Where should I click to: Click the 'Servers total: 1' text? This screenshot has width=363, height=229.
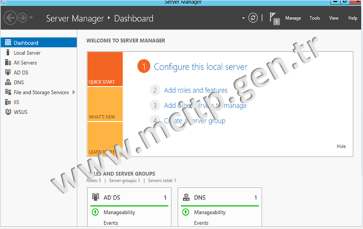click(162, 181)
